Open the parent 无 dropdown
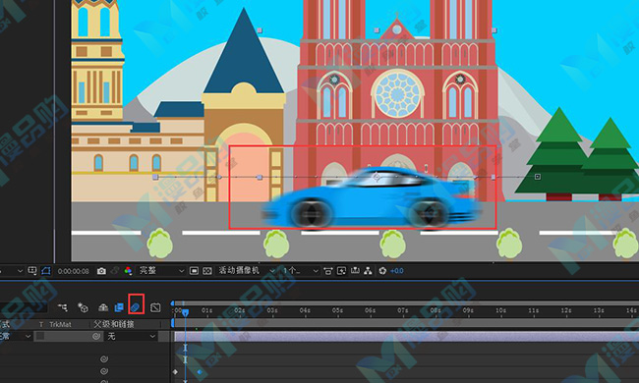The image size is (639, 383). 131,336
